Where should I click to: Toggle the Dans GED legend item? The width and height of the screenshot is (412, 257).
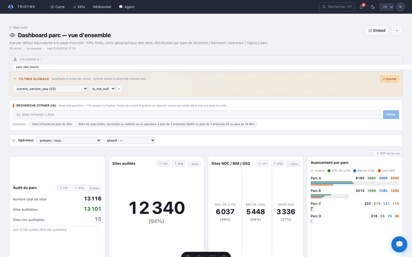coord(386,171)
